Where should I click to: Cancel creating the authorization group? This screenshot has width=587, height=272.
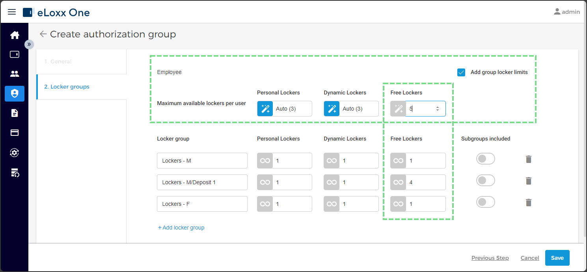point(530,258)
